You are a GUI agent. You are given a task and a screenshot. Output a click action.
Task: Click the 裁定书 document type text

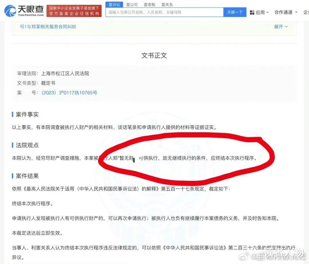49,83
